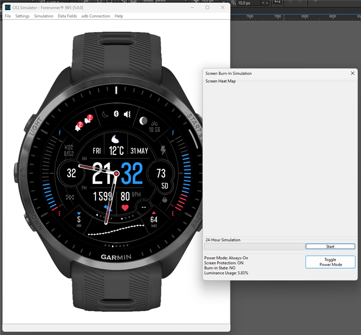Image resolution: width=361 pixels, height=335 pixels.
Task: Click the Bluetooth icon on the watch face
Action: [x=116, y=114]
